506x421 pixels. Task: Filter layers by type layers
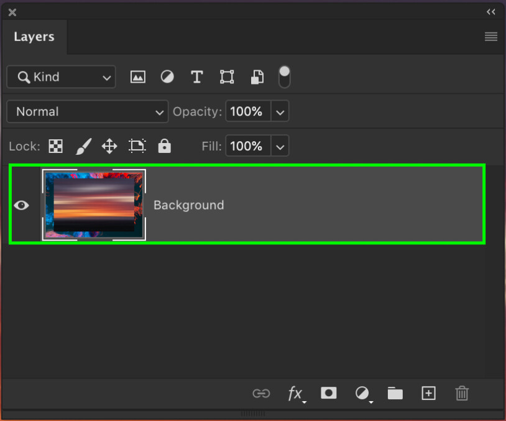click(x=197, y=76)
